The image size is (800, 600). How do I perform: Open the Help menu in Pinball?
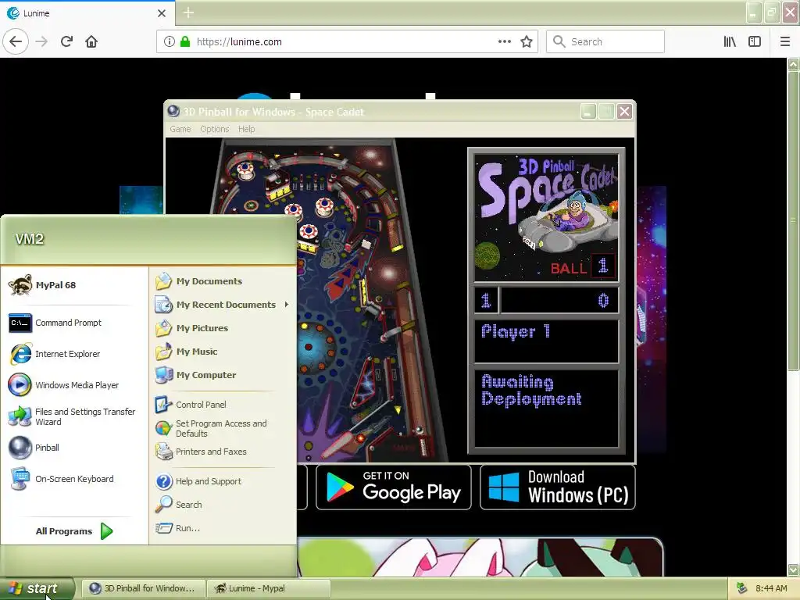(246, 129)
